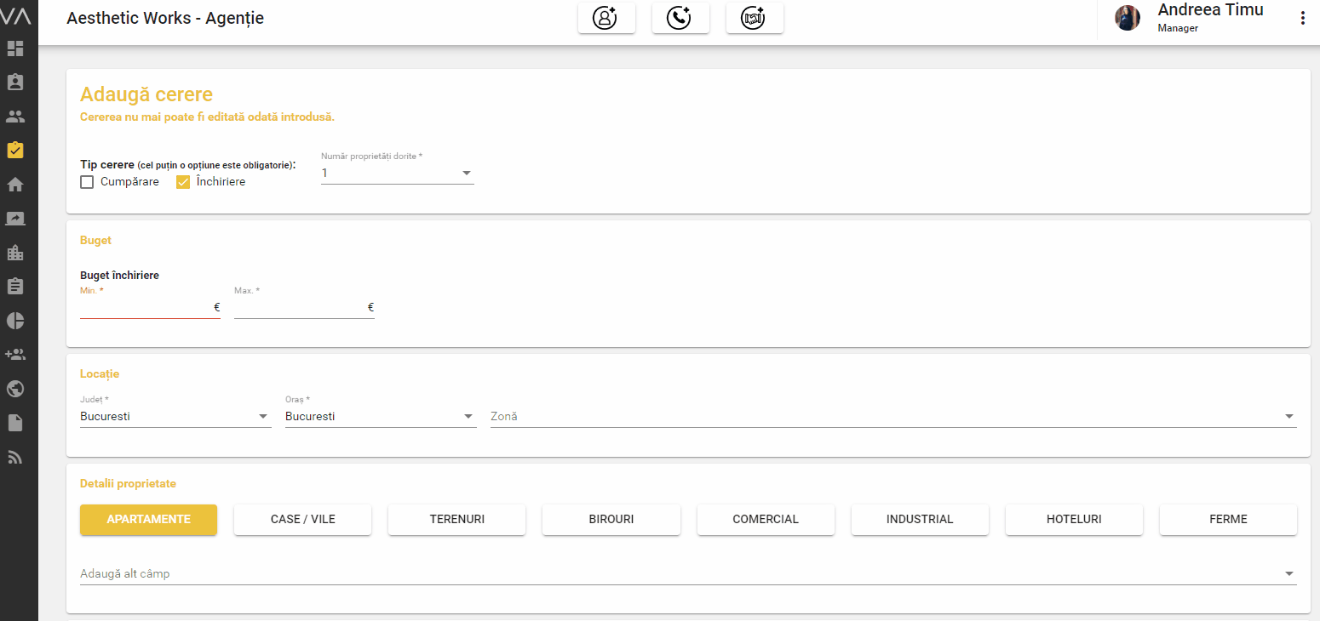1320x621 pixels.
Task: Open the house icon in sidebar
Action: pos(15,185)
